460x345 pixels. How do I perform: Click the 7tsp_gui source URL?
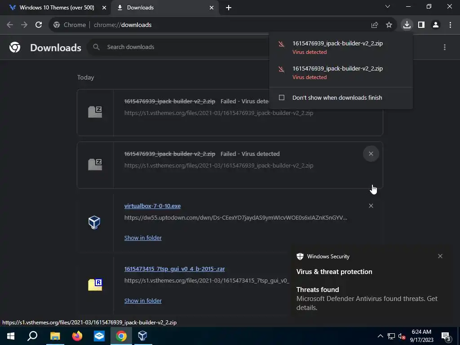207,280
